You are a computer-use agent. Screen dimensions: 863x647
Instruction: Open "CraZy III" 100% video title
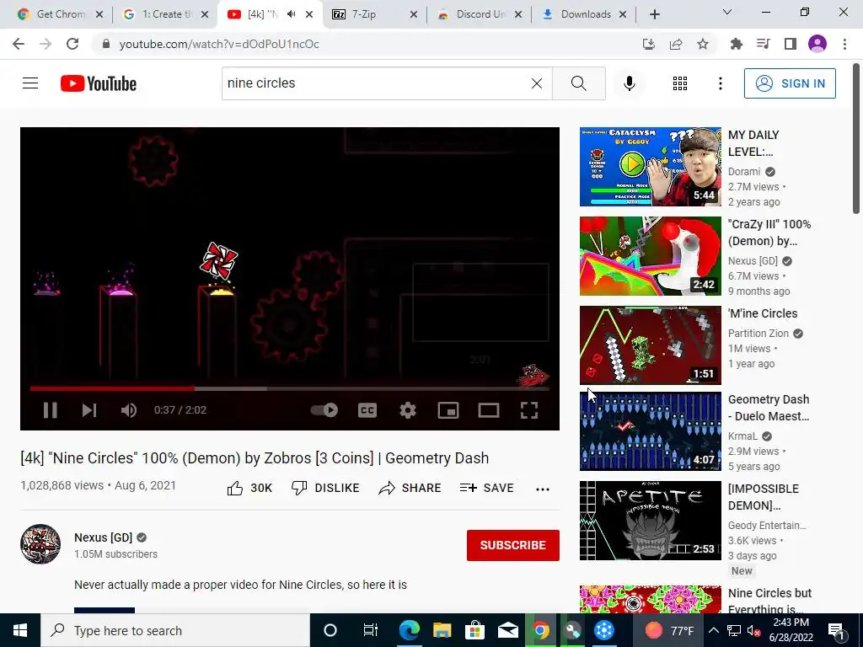pos(769,233)
